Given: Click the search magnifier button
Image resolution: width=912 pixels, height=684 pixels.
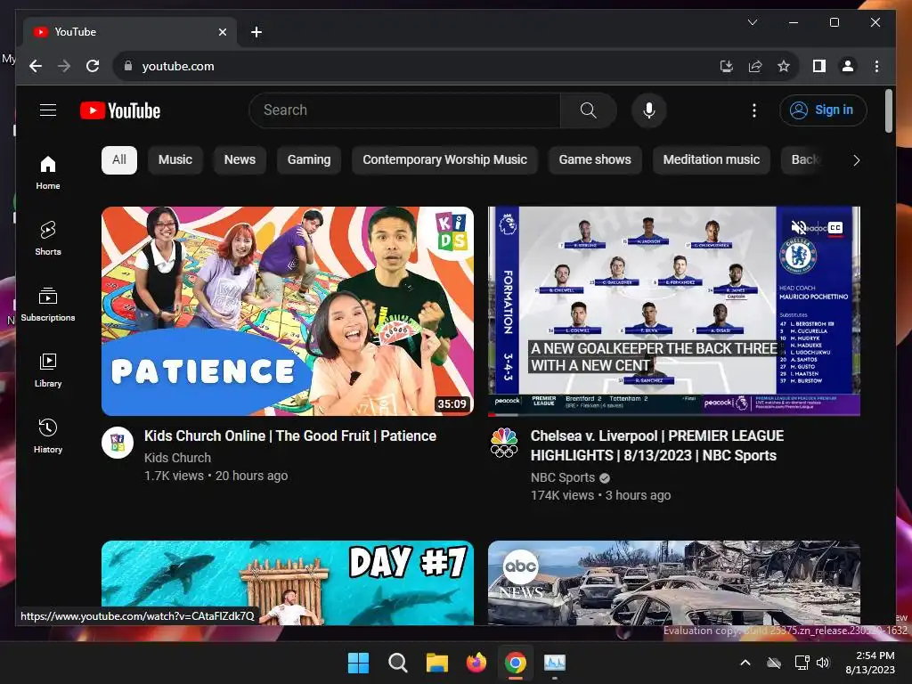Looking at the screenshot, I should 588,110.
